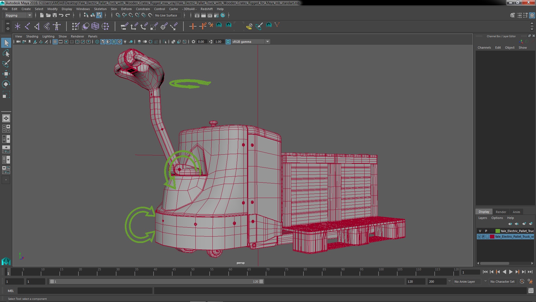Switch to the Anim layer tab
Viewport: 536px width, 302px height.
516,212
